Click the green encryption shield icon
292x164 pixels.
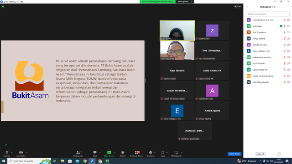[x=3, y=6]
